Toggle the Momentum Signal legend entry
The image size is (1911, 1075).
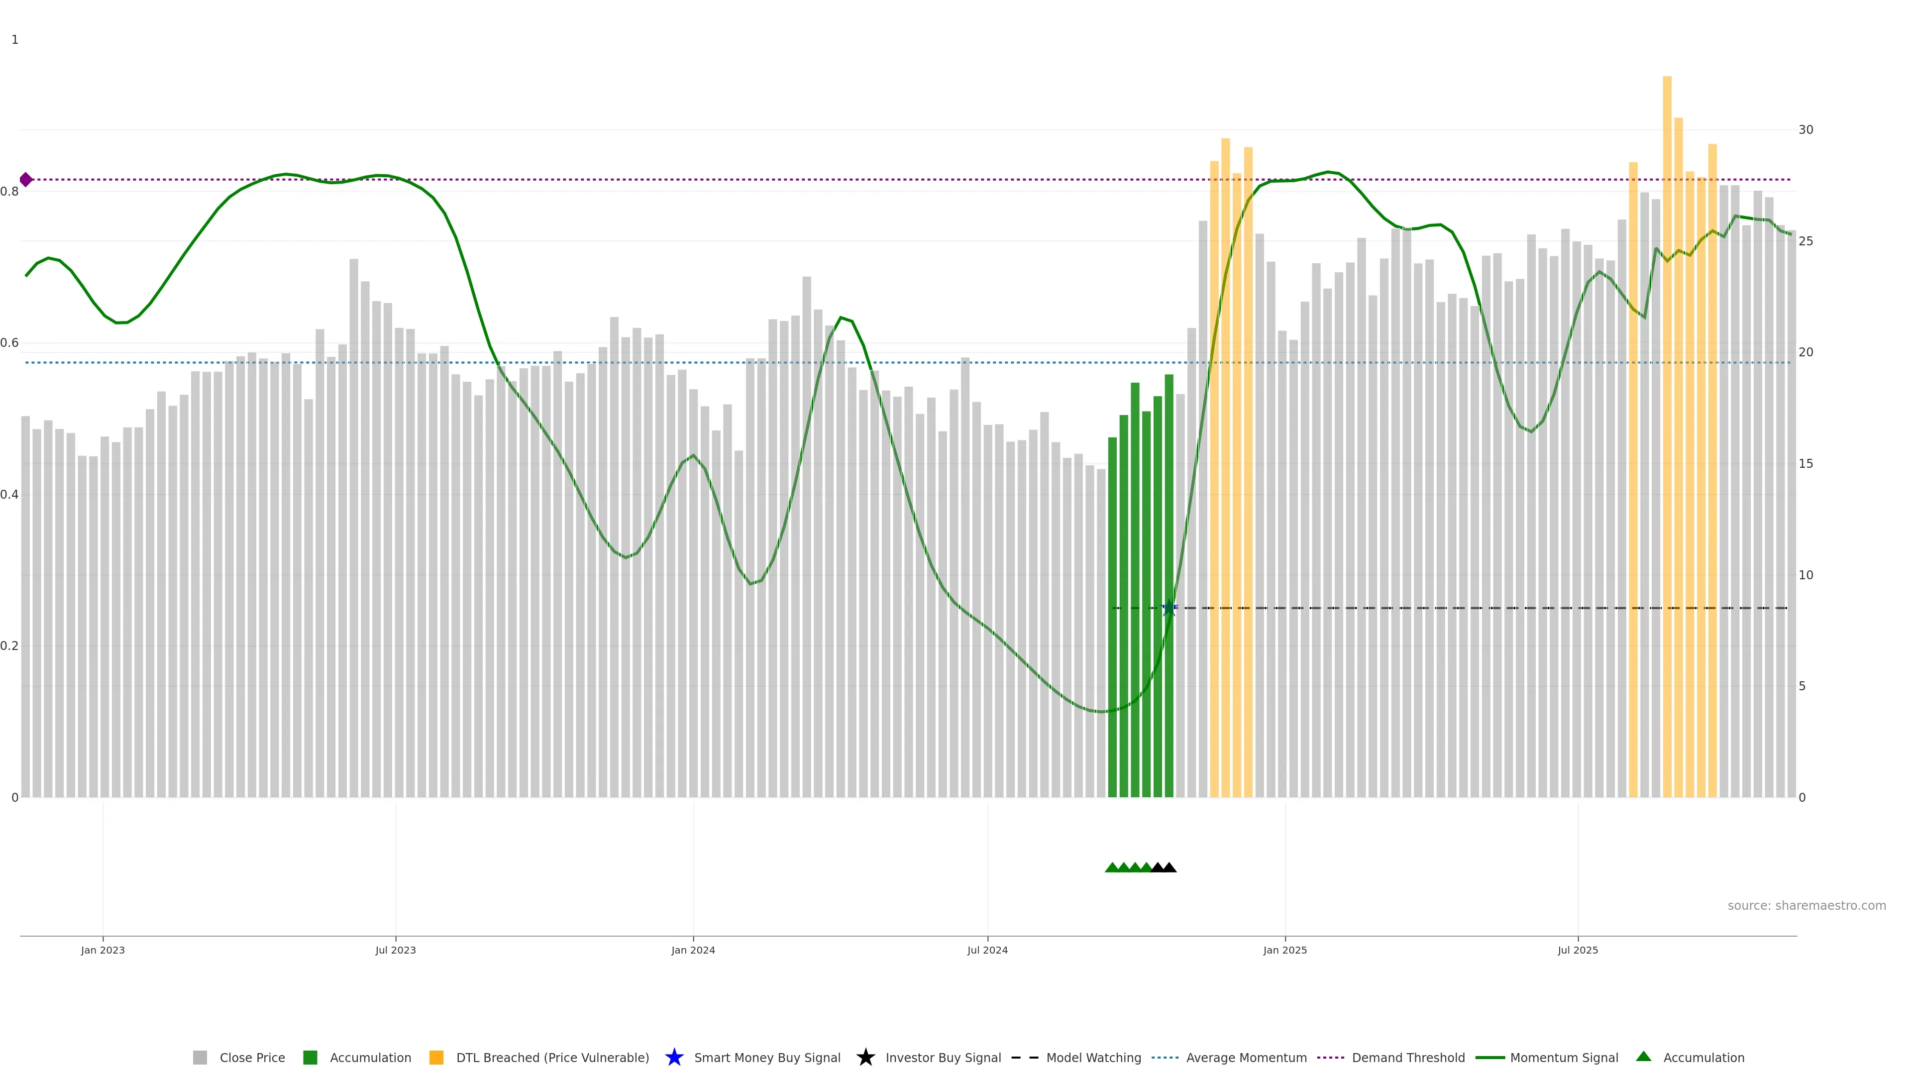(x=1564, y=1057)
